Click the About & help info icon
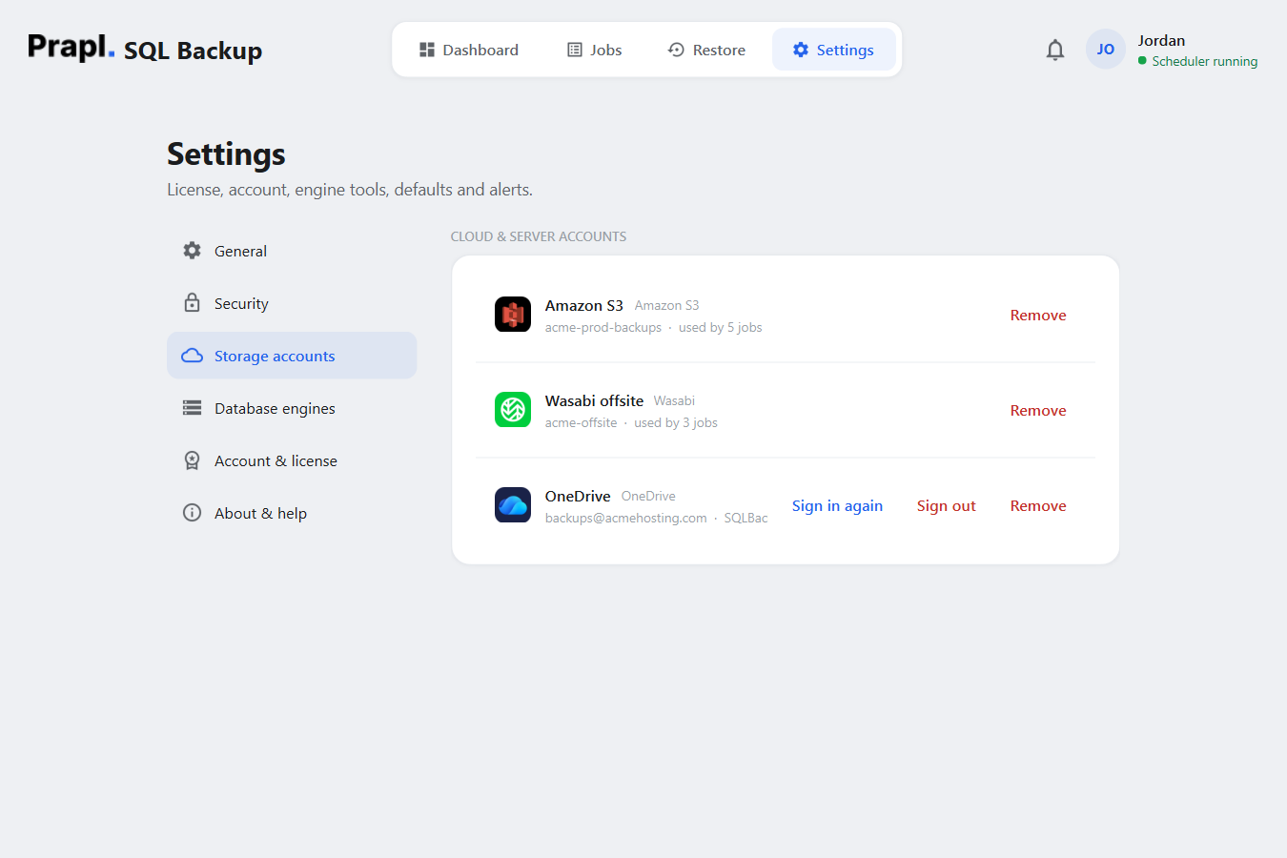The height and width of the screenshot is (858, 1287). (192, 513)
